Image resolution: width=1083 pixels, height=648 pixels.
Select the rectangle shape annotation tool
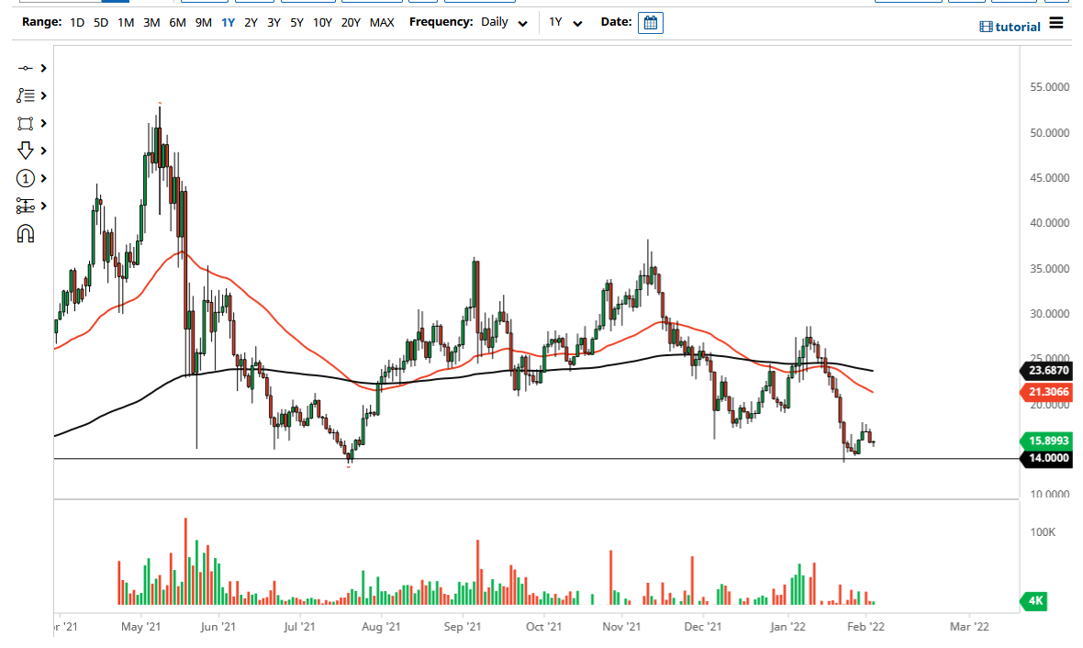25,122
